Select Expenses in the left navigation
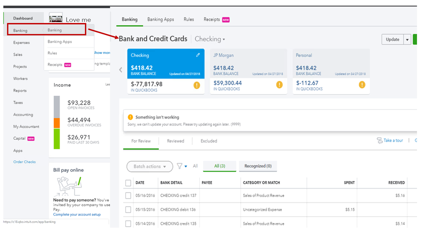The image size is (428, 240). click(21, 43)
